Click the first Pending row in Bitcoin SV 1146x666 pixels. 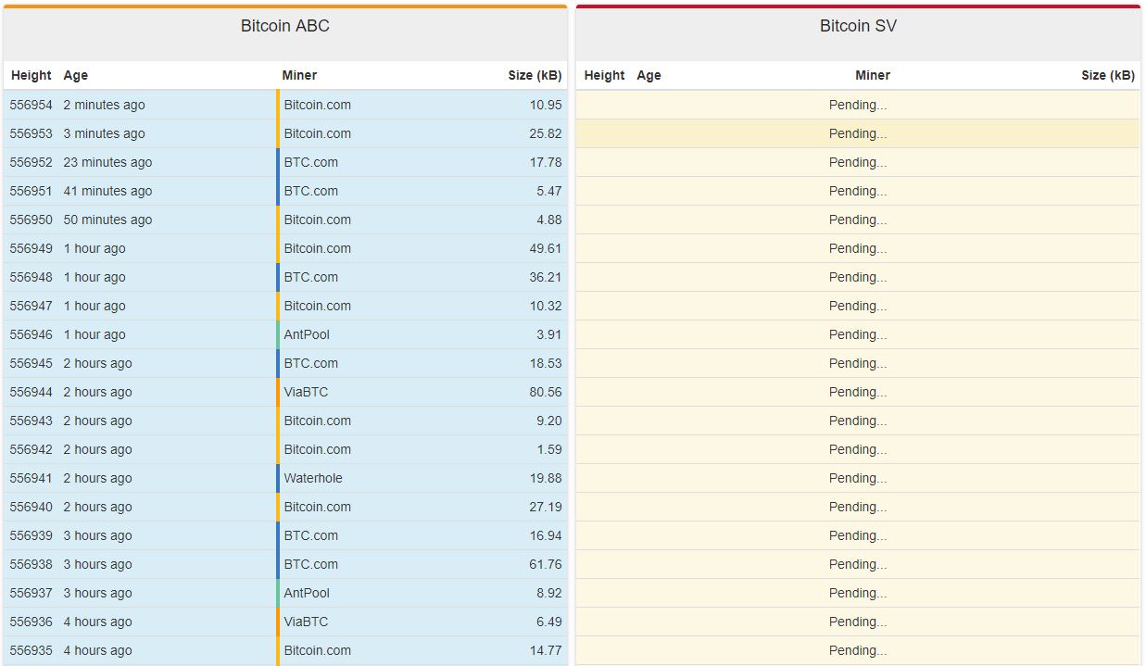click(859, 105)
